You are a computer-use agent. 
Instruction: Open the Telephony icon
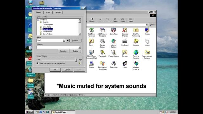[x=114, y=65]
